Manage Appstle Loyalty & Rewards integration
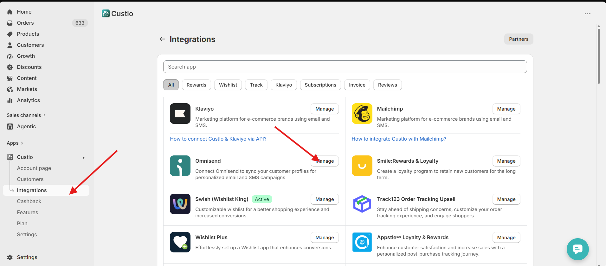 506,237
